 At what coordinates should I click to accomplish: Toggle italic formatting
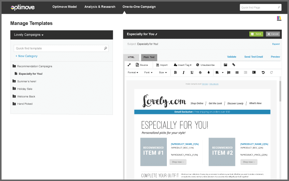click(183, 72)
